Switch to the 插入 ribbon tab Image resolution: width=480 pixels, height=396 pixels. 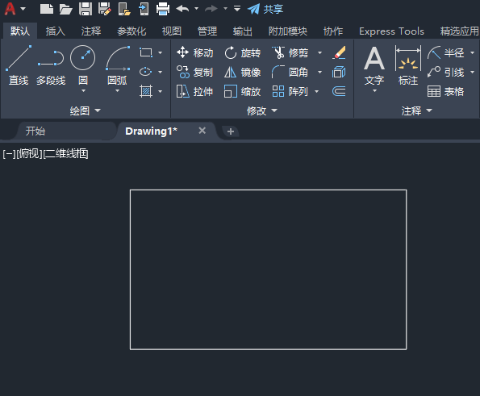click(56, 31)
